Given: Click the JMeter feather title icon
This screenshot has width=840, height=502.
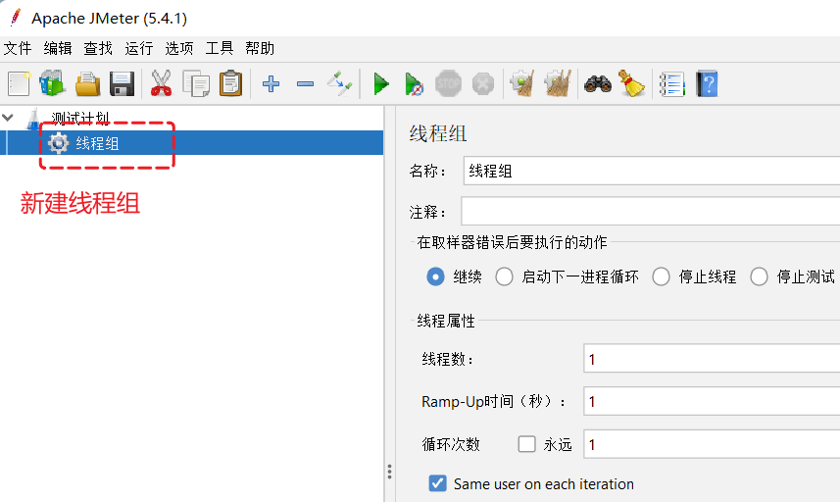Looking at the screenshot, I should pyautogui.click(x=16, y=18).
